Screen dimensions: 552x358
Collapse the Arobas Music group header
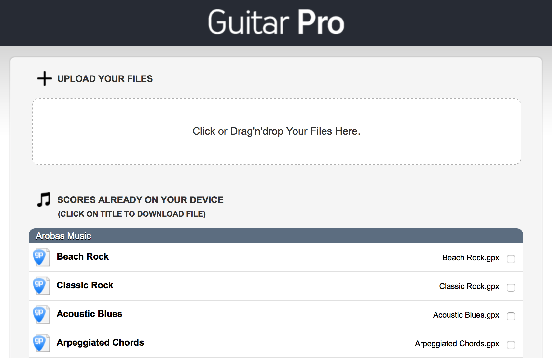(x=276, y=236)
